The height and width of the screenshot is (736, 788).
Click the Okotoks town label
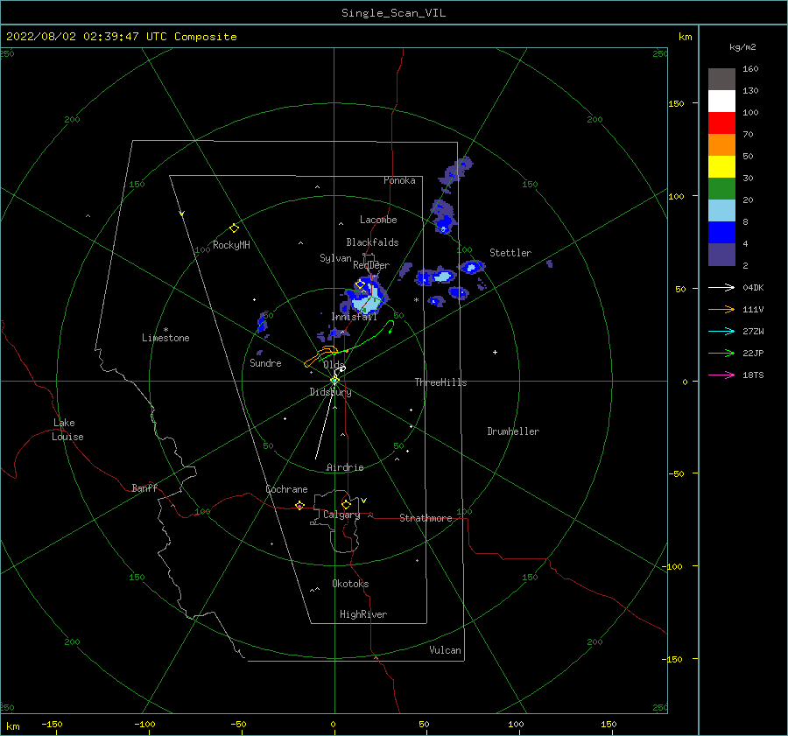(350, 584)
